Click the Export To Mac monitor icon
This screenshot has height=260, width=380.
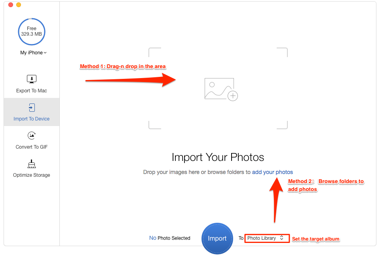click(32, 79)
